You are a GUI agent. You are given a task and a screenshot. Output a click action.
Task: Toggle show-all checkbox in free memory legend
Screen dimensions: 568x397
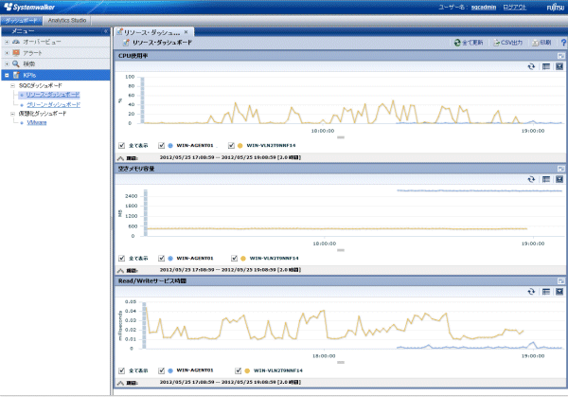pyautogui.click(x=121, y=258)
